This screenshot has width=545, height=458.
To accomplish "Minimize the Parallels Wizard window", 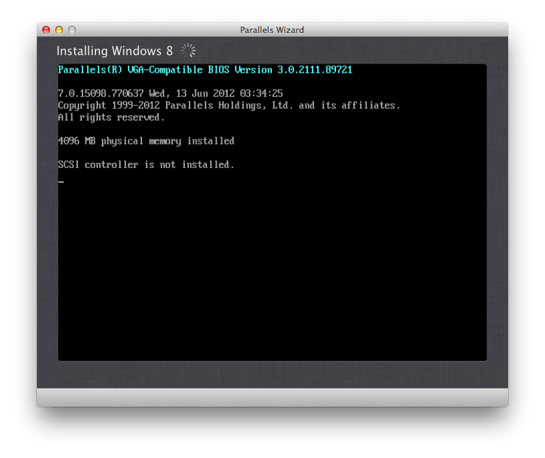I will pyautogui.click(x=59, y=30).
